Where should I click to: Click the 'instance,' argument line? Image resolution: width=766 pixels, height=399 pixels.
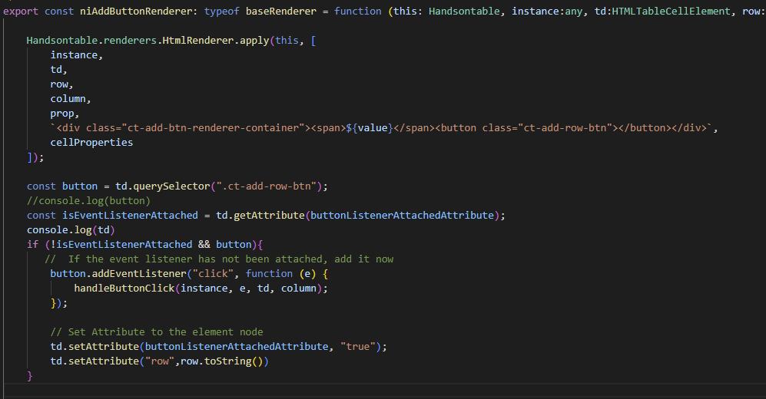click(x=77, y=55)
